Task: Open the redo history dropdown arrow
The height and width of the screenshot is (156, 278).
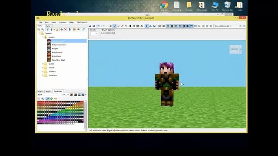Action: coord(107,26)
